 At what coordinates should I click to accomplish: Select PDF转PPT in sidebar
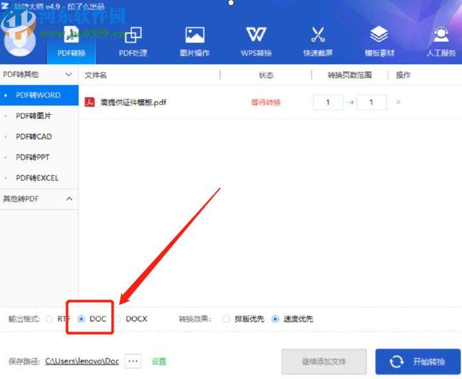[x=39, y=157]
